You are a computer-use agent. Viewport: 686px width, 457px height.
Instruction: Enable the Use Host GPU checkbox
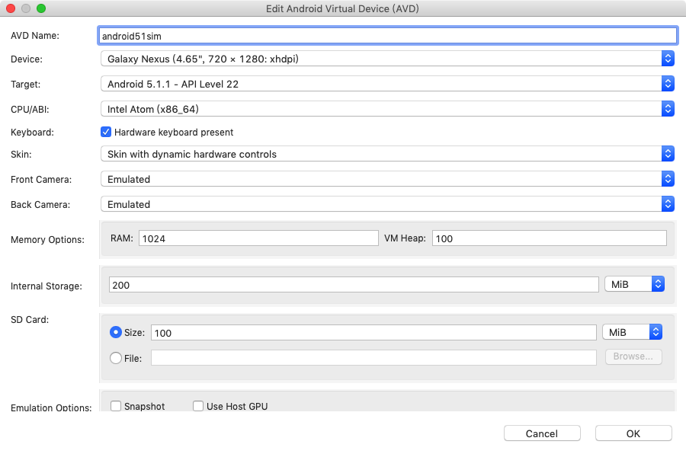click(198, 406)
